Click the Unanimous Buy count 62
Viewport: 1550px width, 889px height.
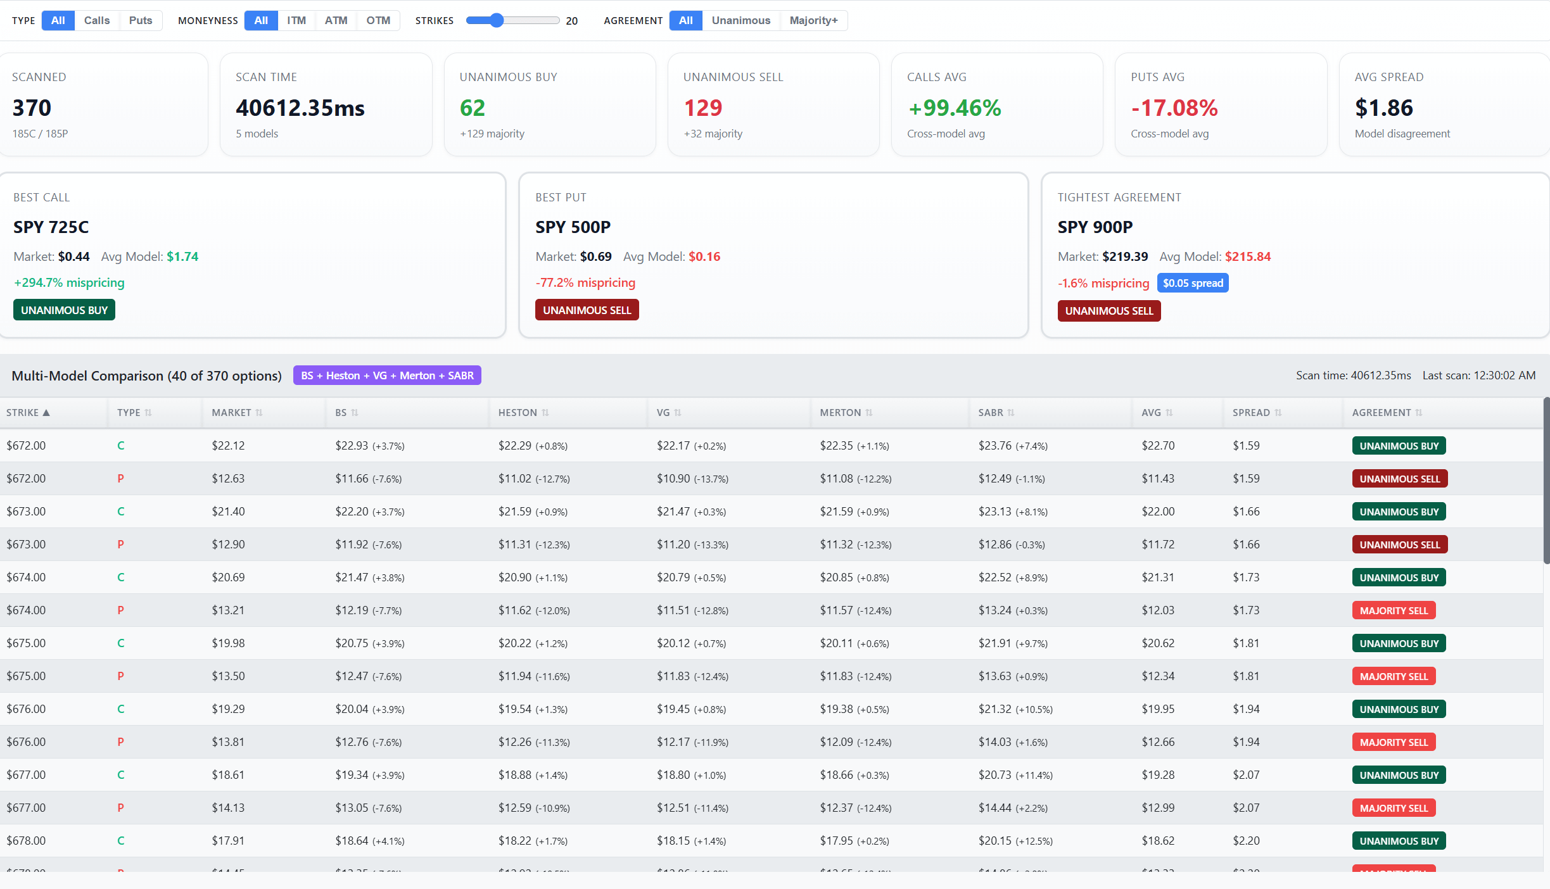[x=473, y=108]
